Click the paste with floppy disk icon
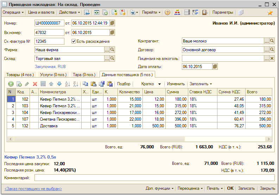The image size is (279, 195). pyautogui.click(x=110, y=84)
